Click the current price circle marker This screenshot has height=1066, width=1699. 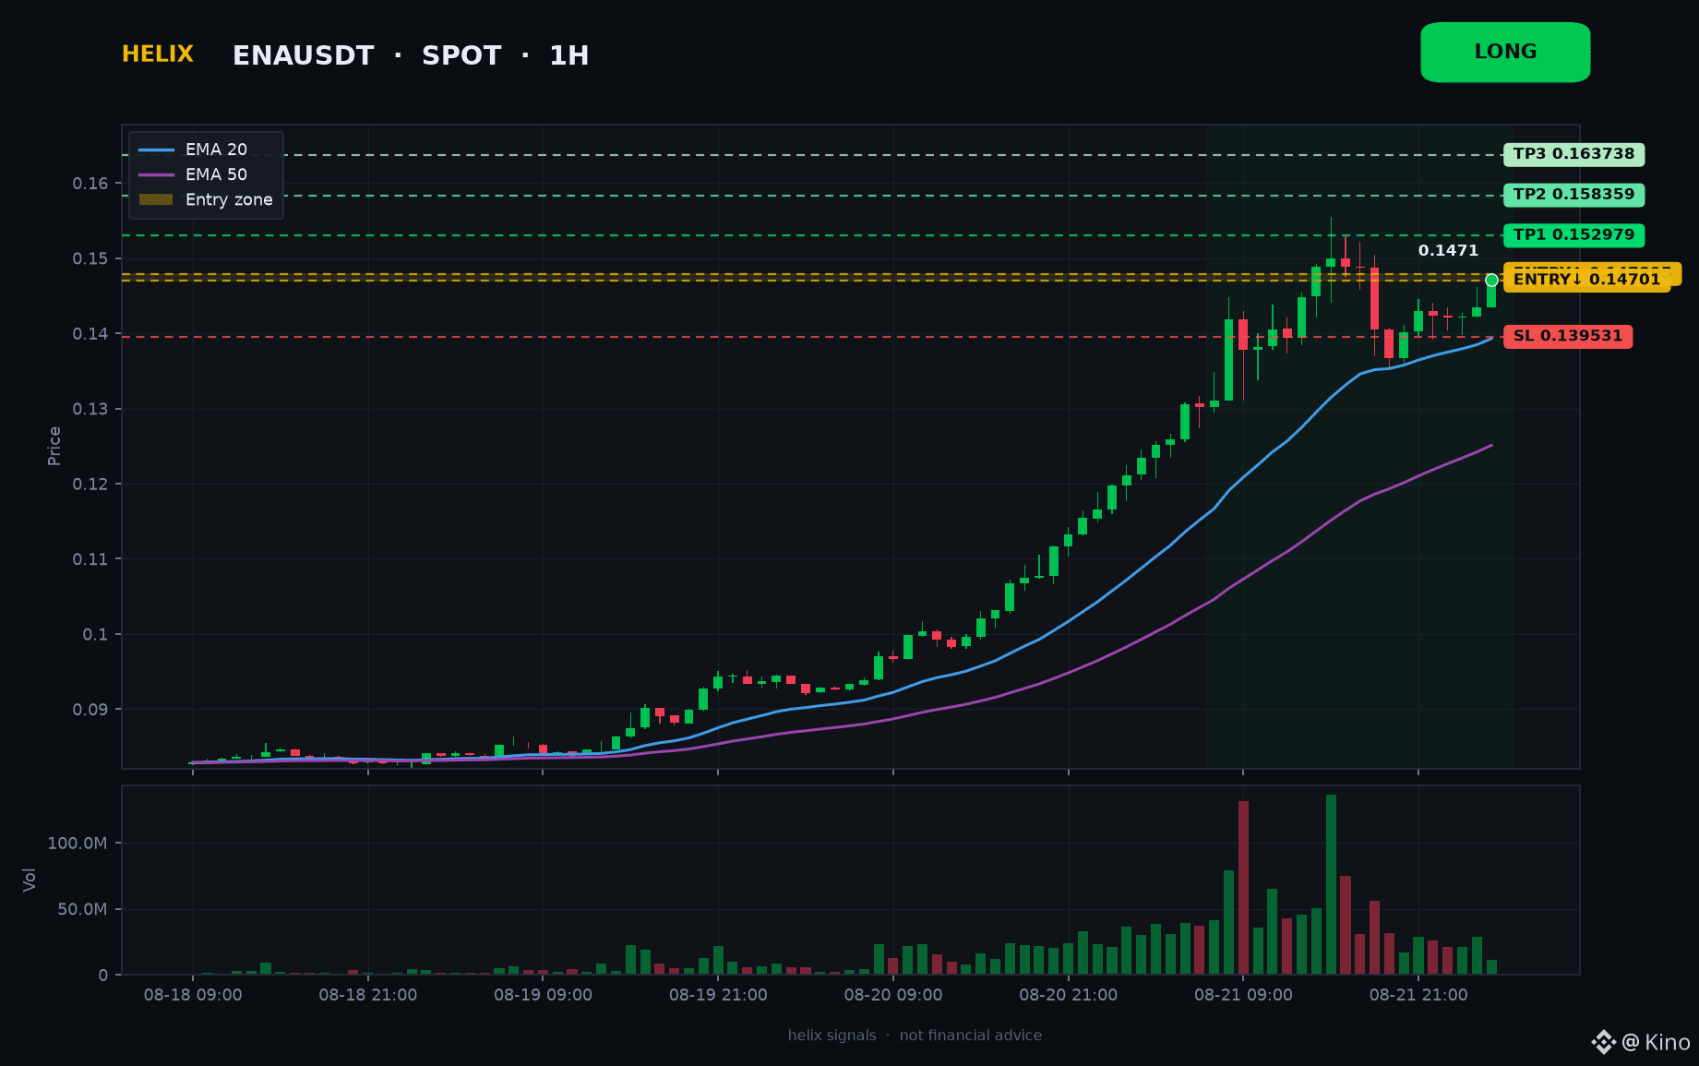click(1491, 280)
